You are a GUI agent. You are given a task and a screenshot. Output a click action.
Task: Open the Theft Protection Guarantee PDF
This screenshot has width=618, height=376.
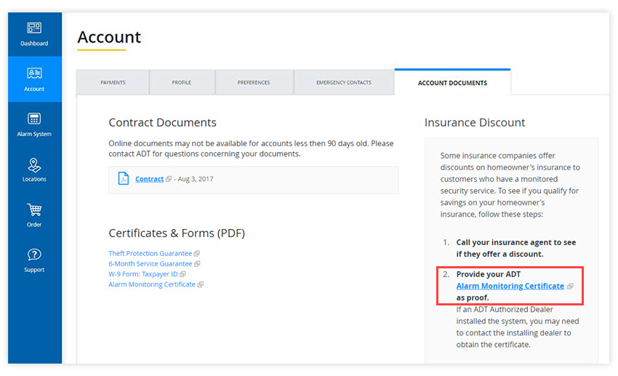coord(151,253)
